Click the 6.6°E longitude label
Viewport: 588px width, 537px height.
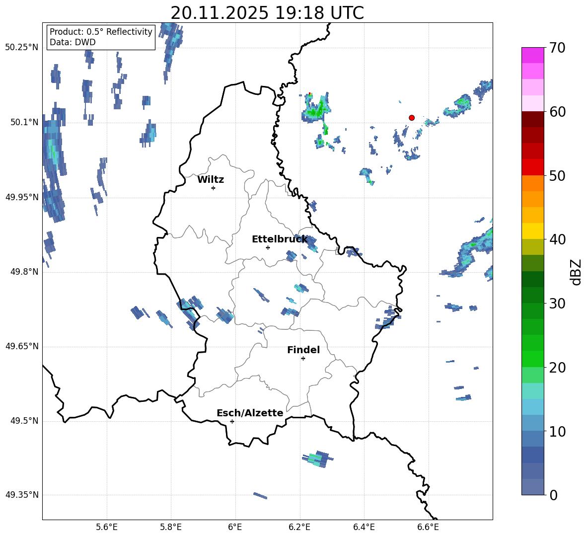(x=428, y=527)
